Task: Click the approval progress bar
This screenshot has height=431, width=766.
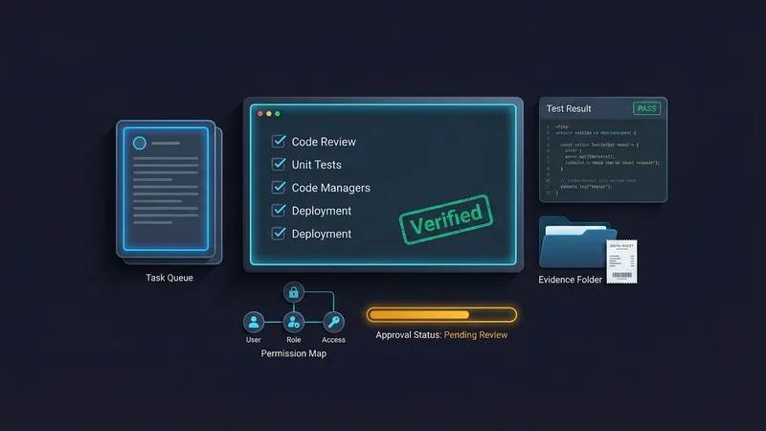Action: pyautogui.click(x=441, y=315)
